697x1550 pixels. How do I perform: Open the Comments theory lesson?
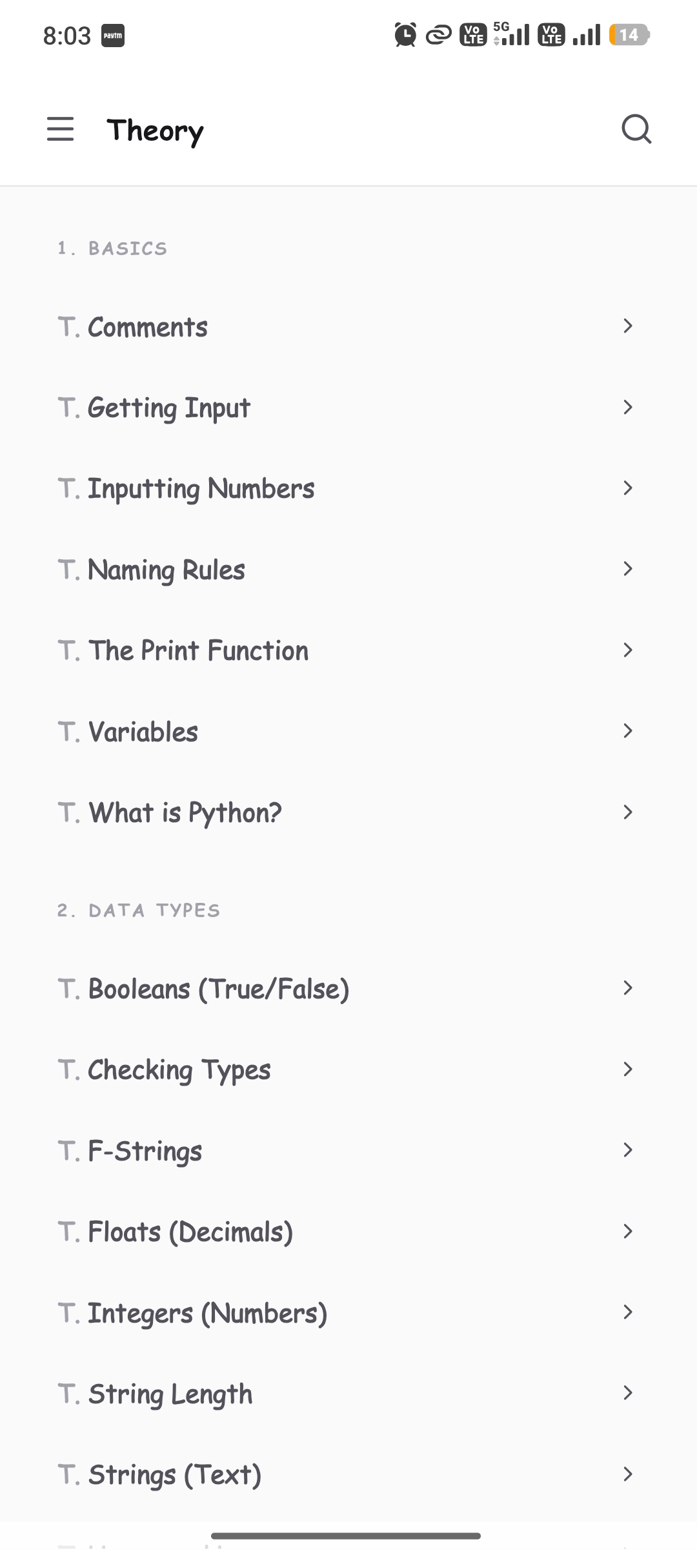[x=348, y=327]
